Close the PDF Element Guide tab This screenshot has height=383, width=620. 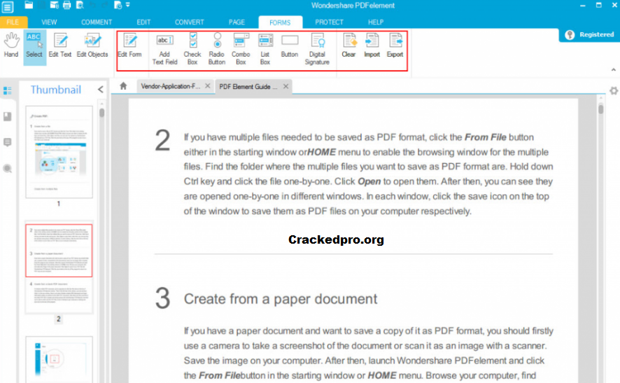[x=286, y=86]
